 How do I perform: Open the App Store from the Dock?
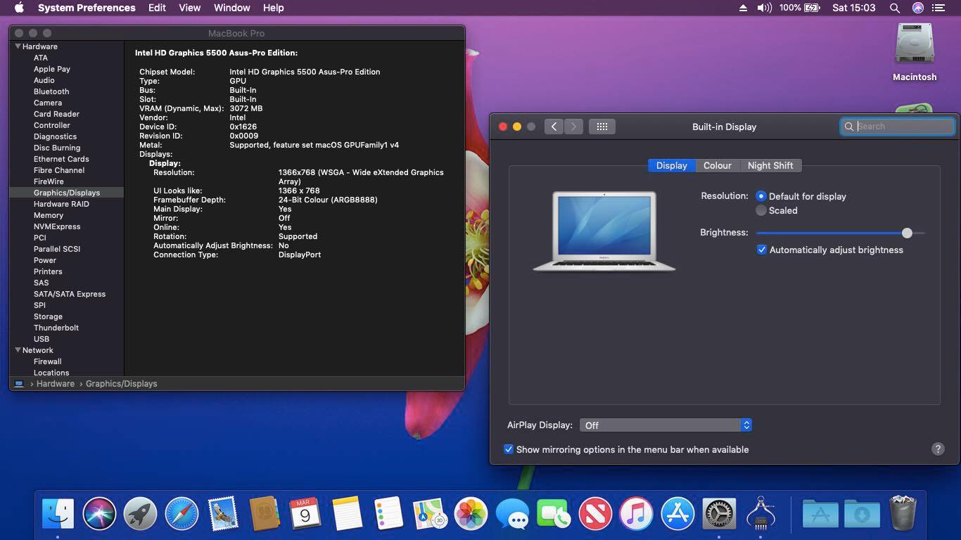click(x=677, y=513)
